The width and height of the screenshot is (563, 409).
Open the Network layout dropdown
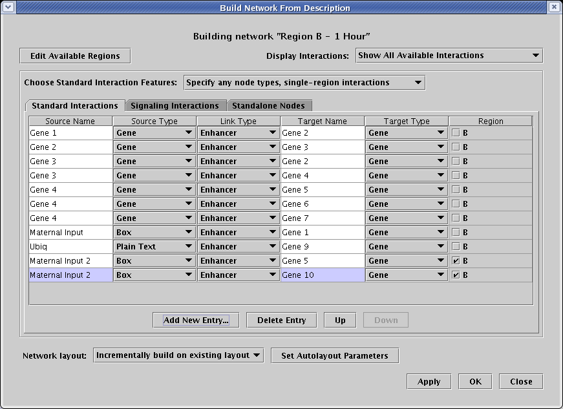click(x=178, y=355)
